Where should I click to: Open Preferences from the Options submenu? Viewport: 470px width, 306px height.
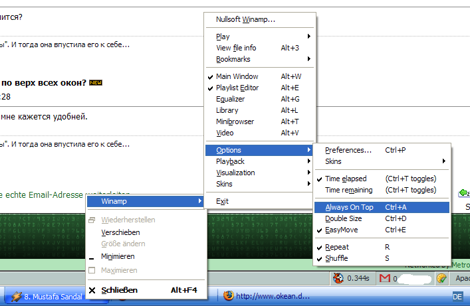[382, 150]
